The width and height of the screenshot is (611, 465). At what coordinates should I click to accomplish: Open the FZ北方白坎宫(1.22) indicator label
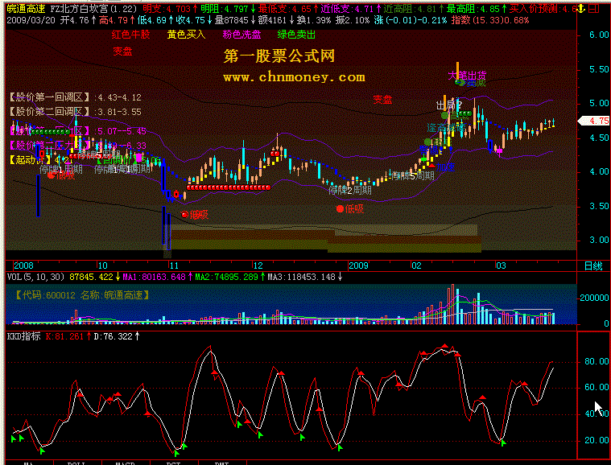tap(94, 9)
